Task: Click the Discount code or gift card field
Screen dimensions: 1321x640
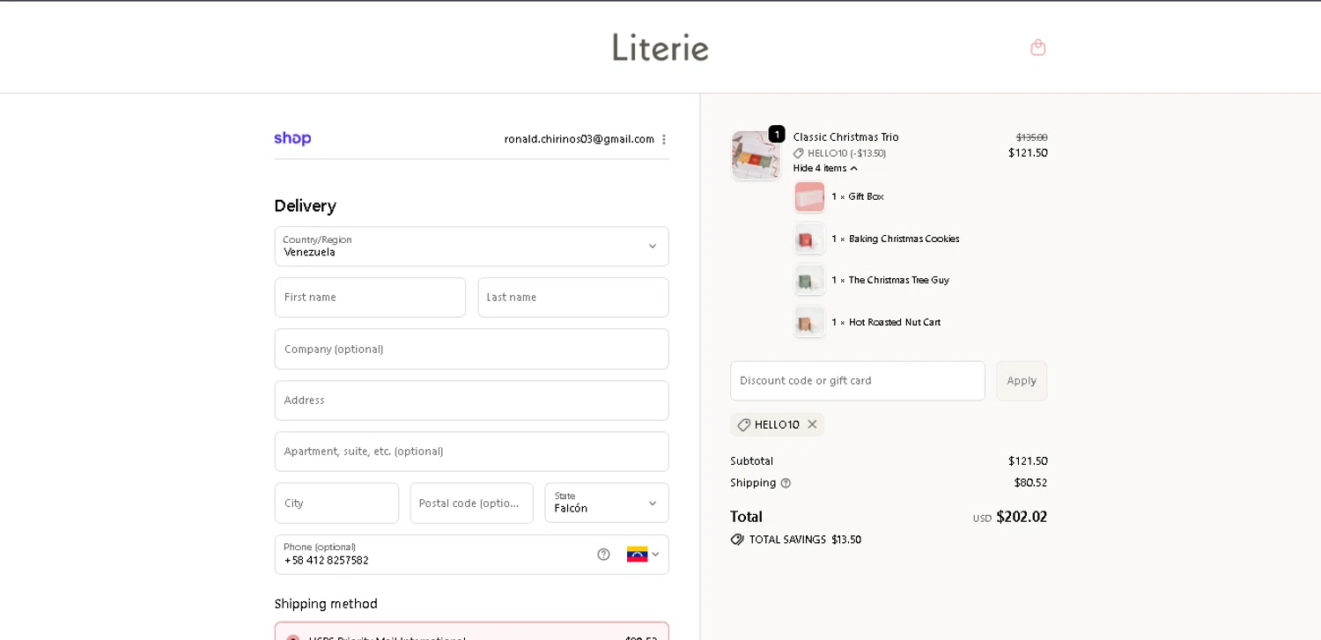Action: point(858,381)
